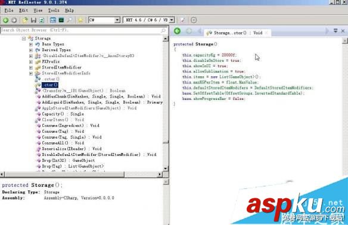Follow the Storage link under Declaring Type
Screen dimensions: 348x225
pos(51,192)
